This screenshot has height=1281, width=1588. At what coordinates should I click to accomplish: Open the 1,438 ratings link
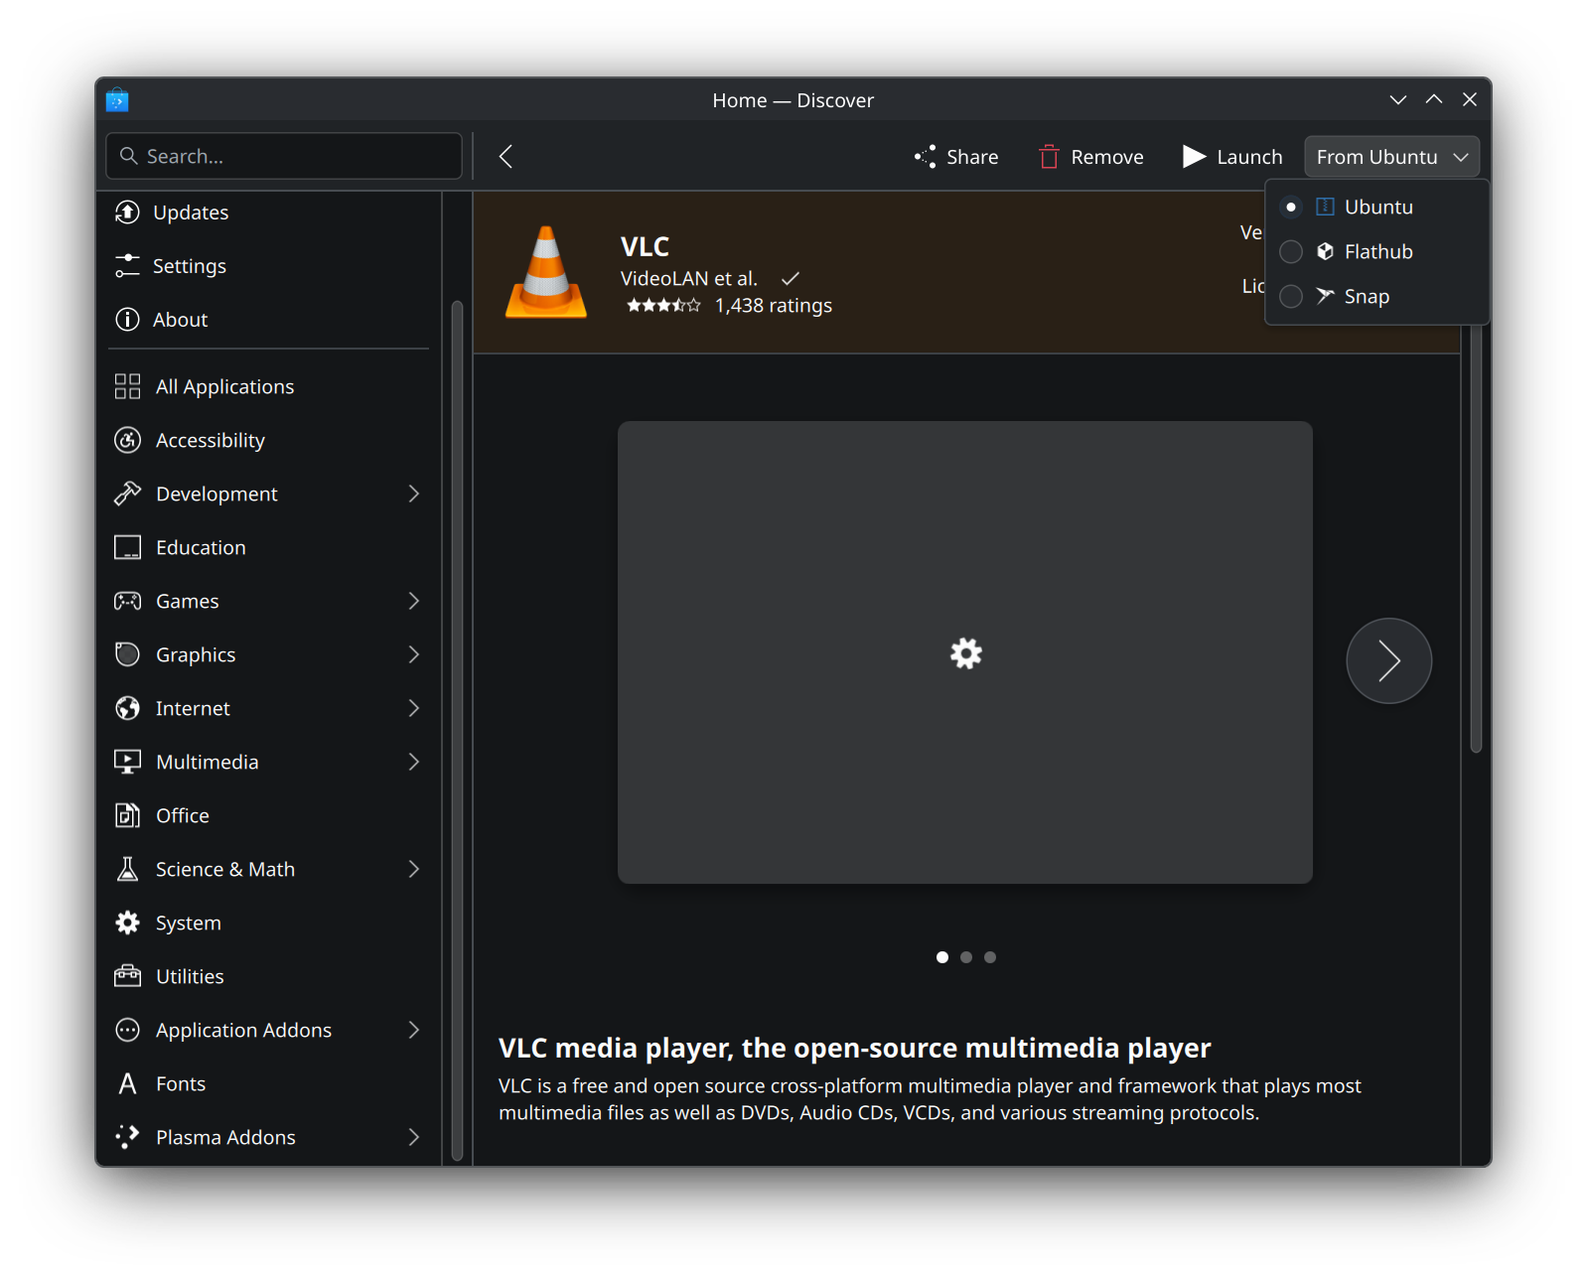coord(774,306)
